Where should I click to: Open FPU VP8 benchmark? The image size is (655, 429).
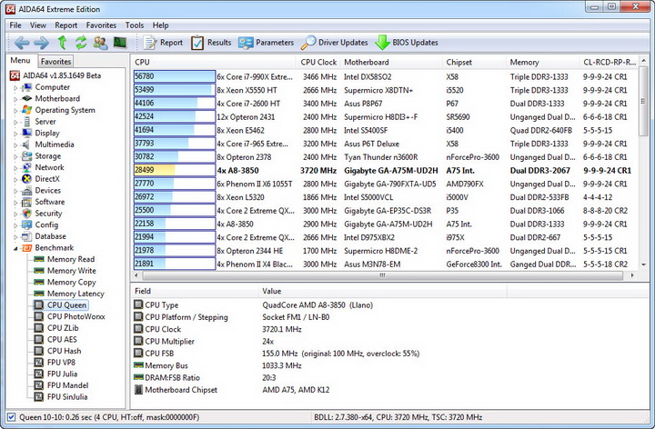click(61, 363)
